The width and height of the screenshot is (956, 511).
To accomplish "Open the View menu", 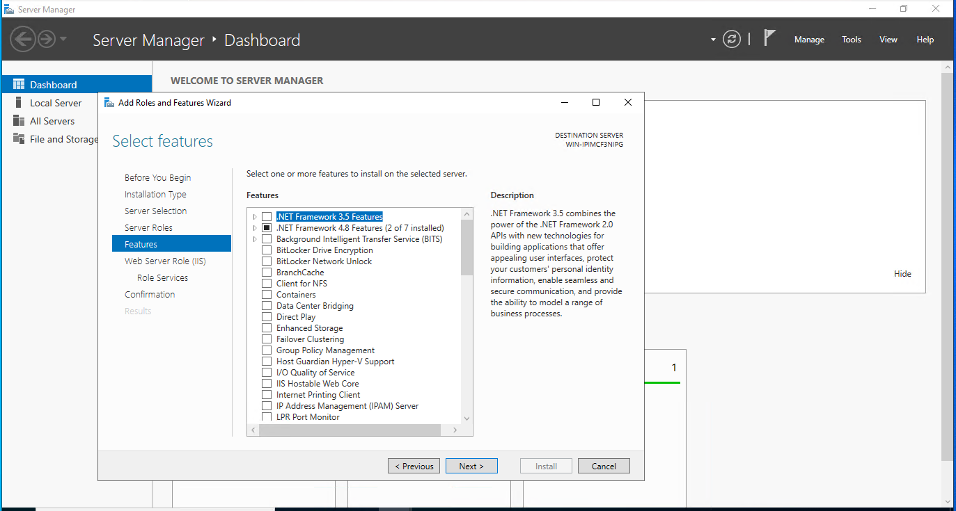I will tap(888, 40).
